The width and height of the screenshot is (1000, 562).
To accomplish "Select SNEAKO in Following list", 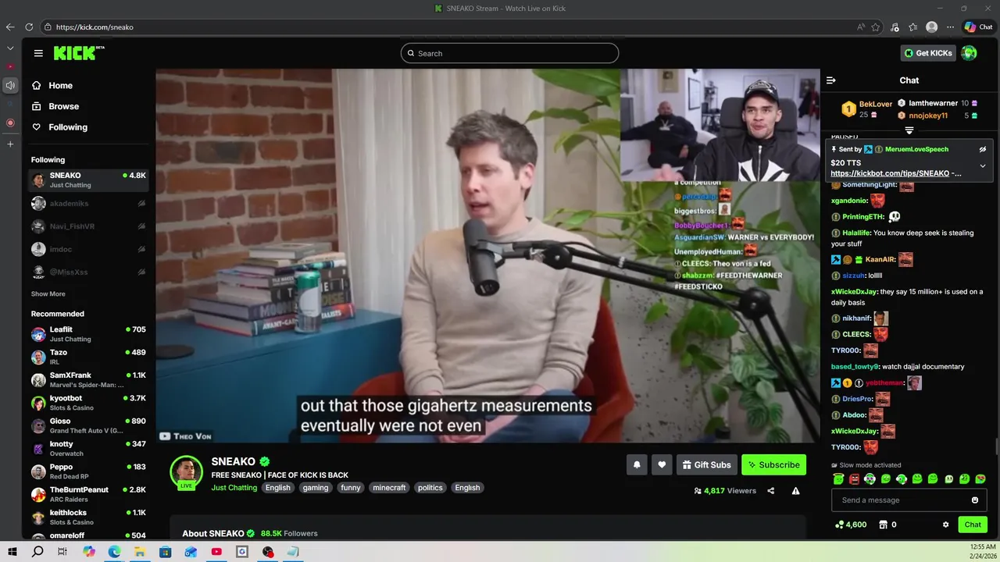I will coord(88,180).
